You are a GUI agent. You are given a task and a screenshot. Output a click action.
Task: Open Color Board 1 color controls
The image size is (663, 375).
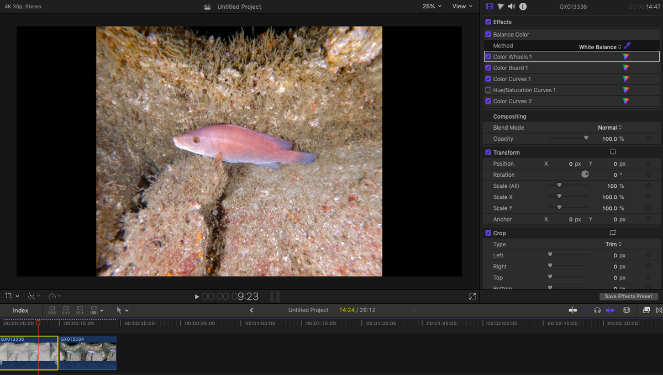[625, 67]
